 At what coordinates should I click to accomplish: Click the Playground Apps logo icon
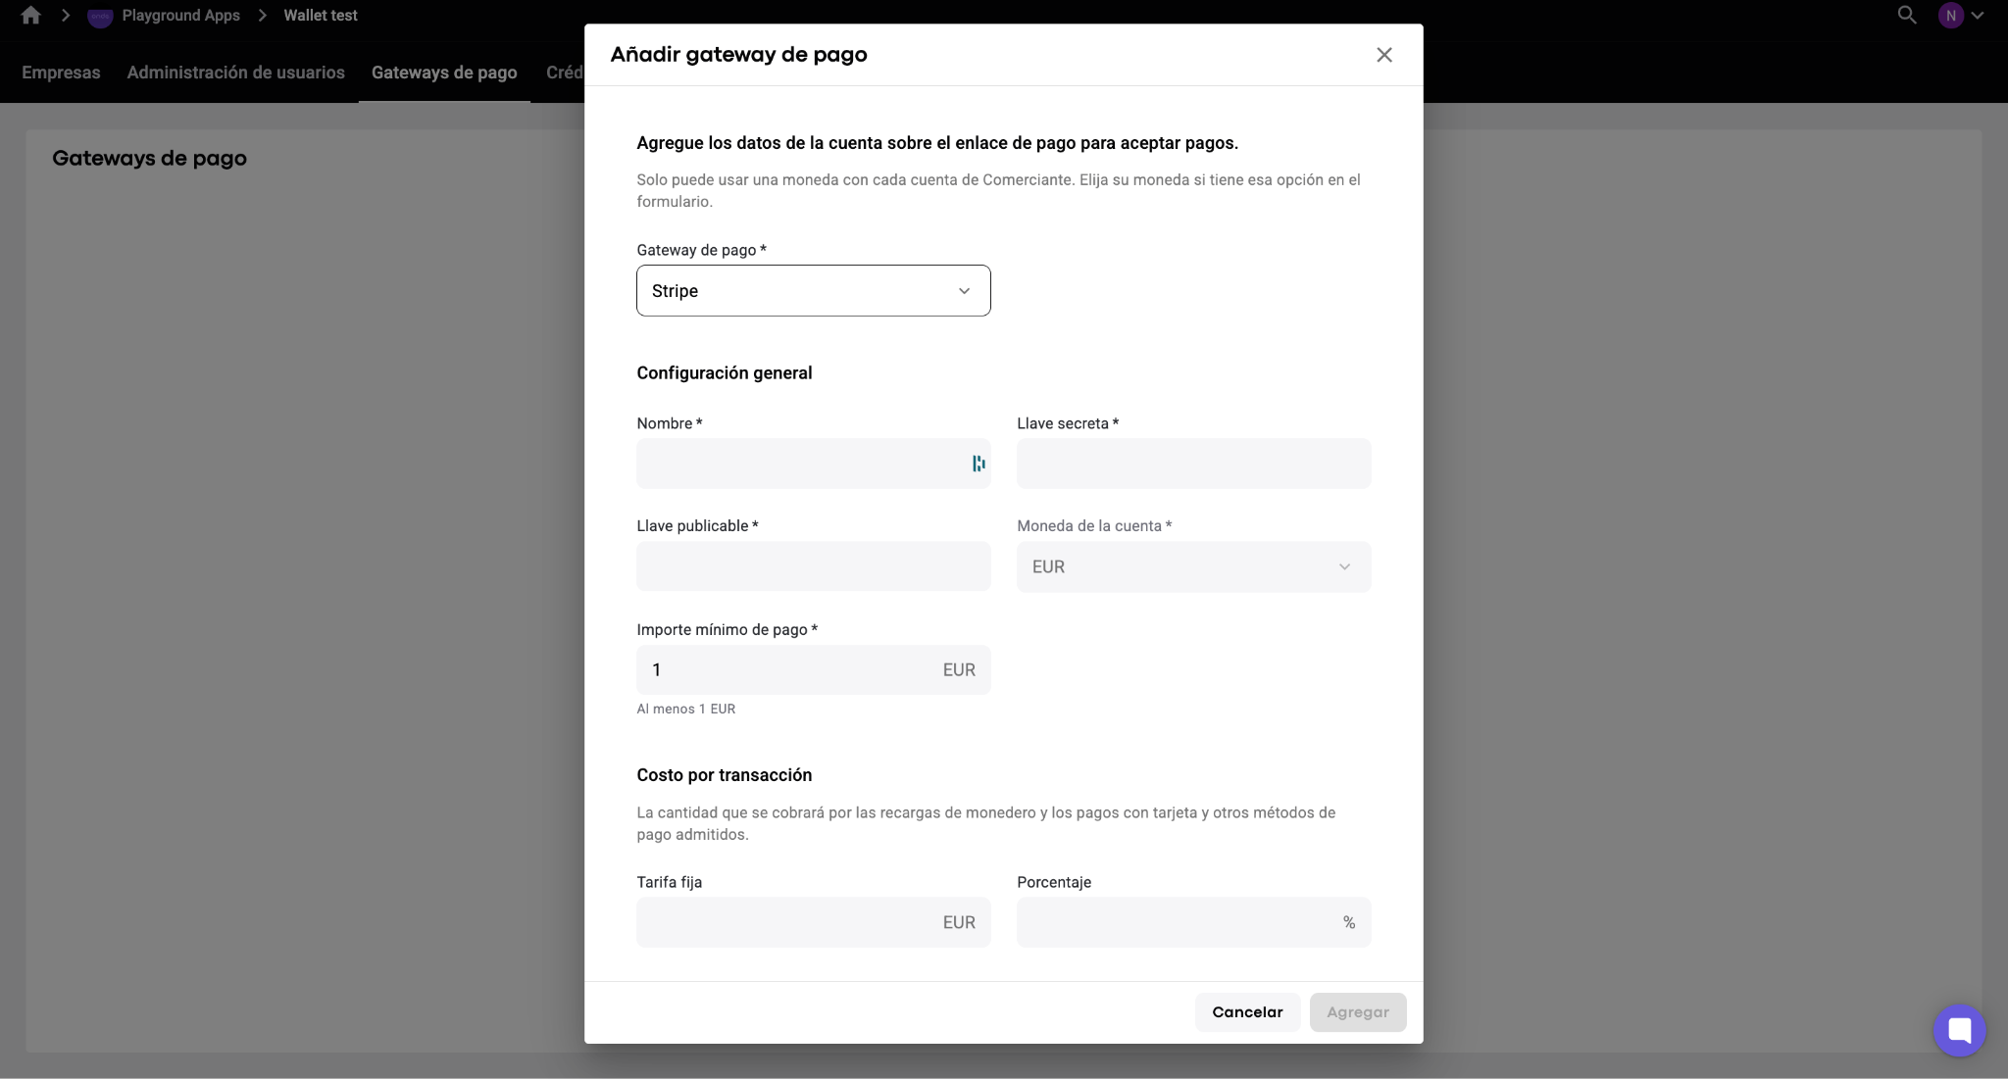(x=100, y=16)
